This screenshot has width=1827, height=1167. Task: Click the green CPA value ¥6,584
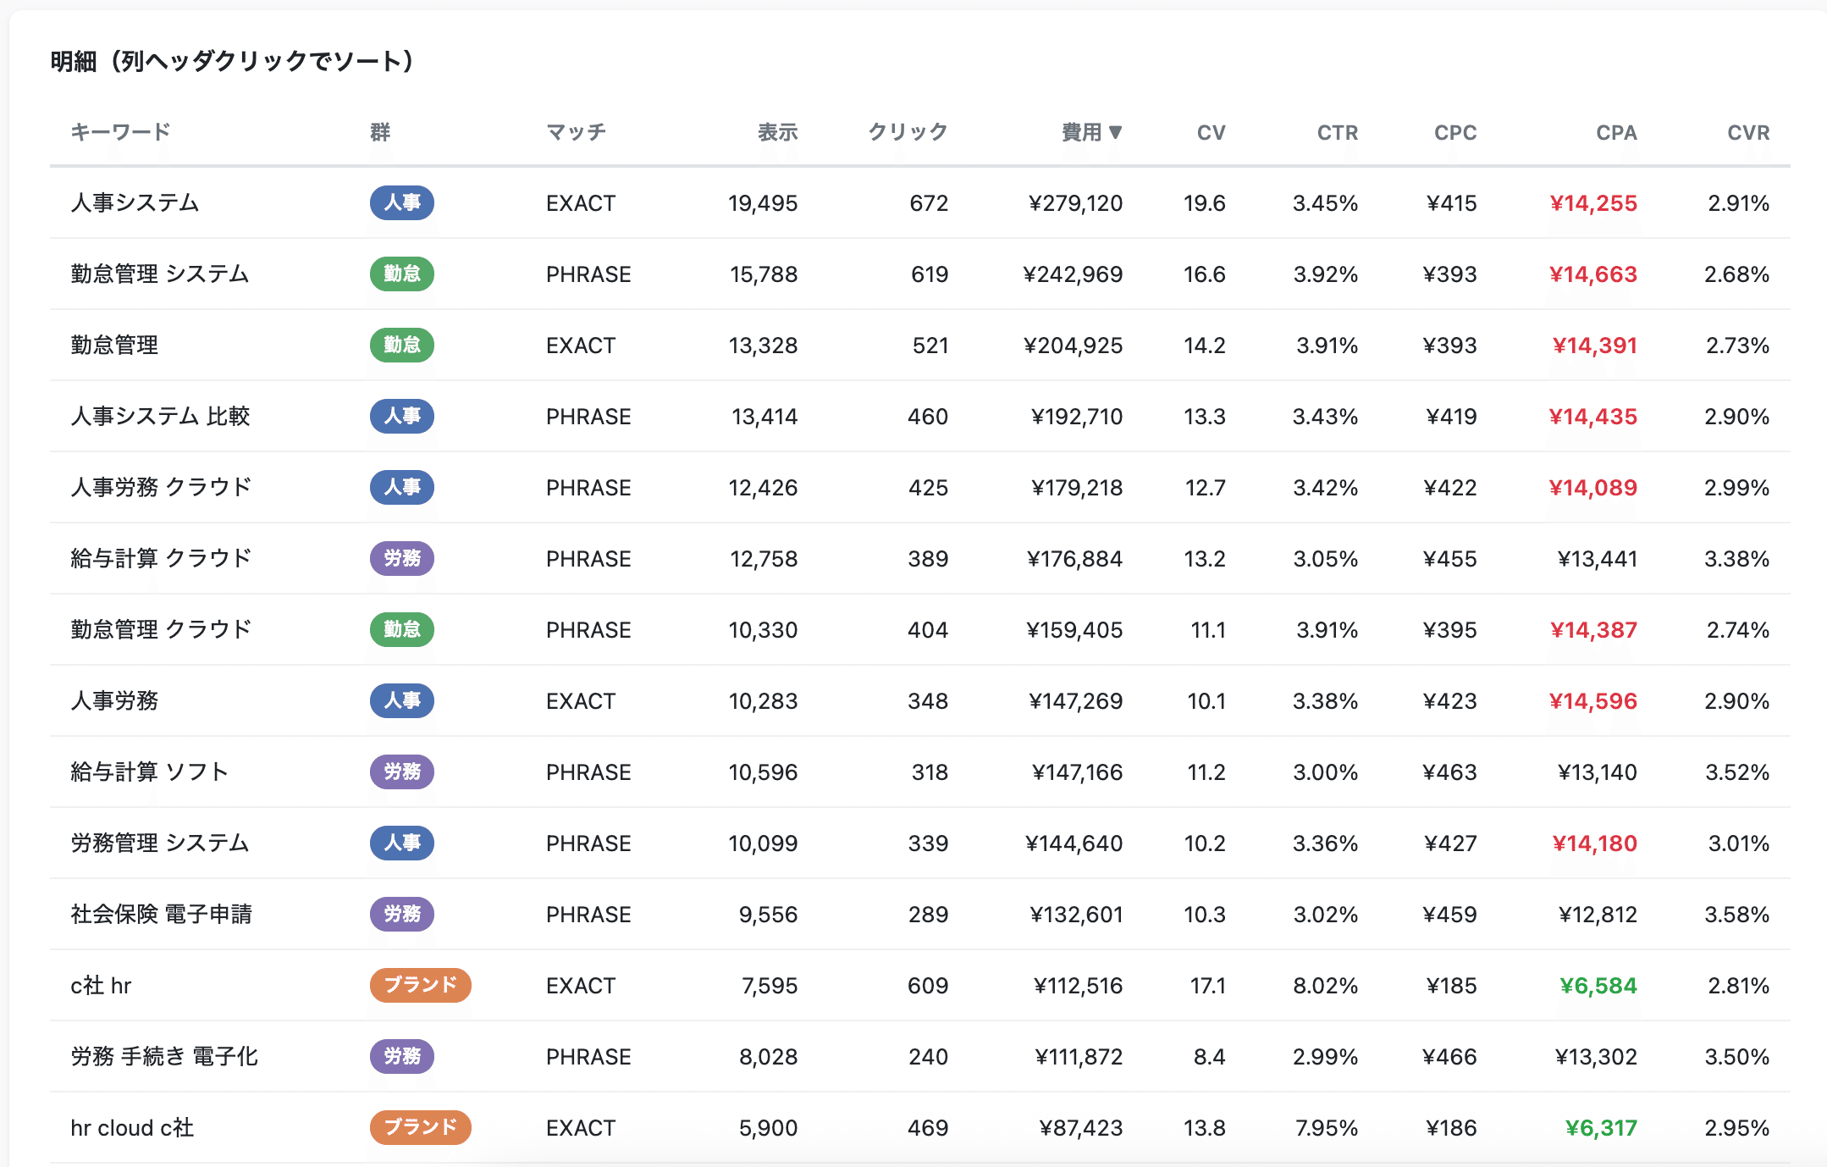pos(1598,986)
